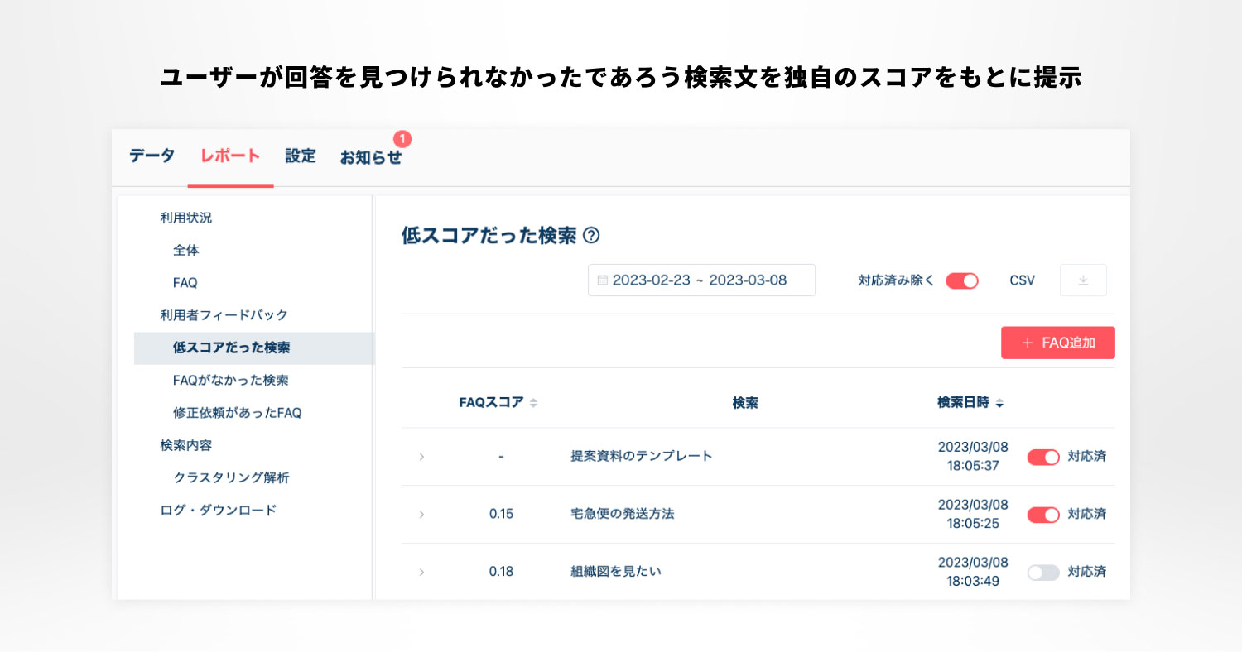Screen dimensions: 1242x652
Task: Click the FAQ追加 button
Action: pyautogui.click(x=1057, y=343)
